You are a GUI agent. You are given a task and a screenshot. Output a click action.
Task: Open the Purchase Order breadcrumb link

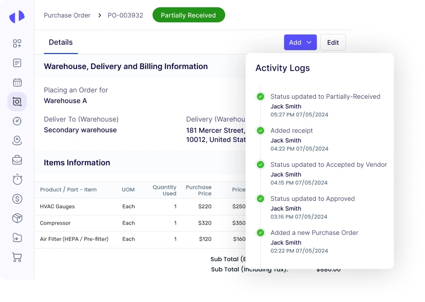tap(67, 15)
